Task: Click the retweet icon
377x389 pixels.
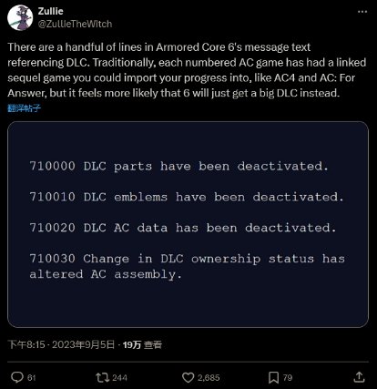Action: tap(102, 377)
